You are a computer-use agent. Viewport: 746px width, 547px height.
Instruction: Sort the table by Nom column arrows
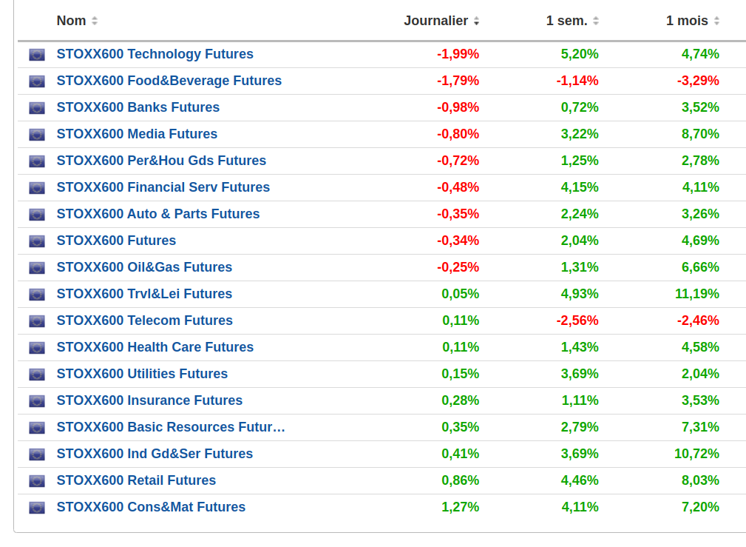[x=95, y=21]
